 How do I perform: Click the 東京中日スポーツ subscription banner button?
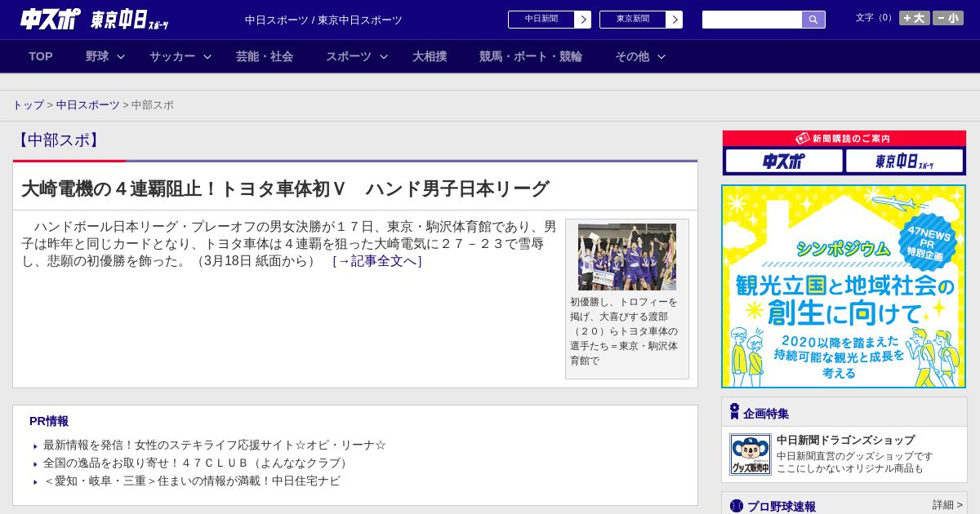(x=904, y=161)
